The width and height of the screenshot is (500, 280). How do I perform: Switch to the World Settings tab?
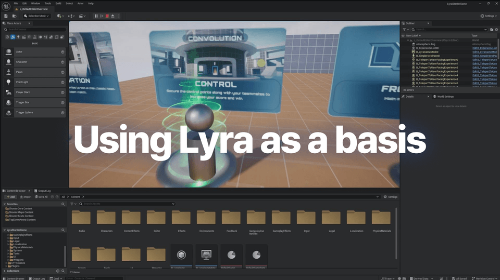click(443, 97)
